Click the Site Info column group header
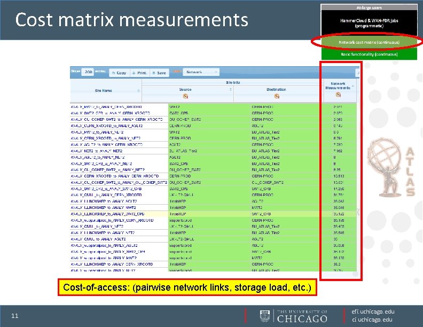Viewport: 423px width, 327px height. pos(233,83)
